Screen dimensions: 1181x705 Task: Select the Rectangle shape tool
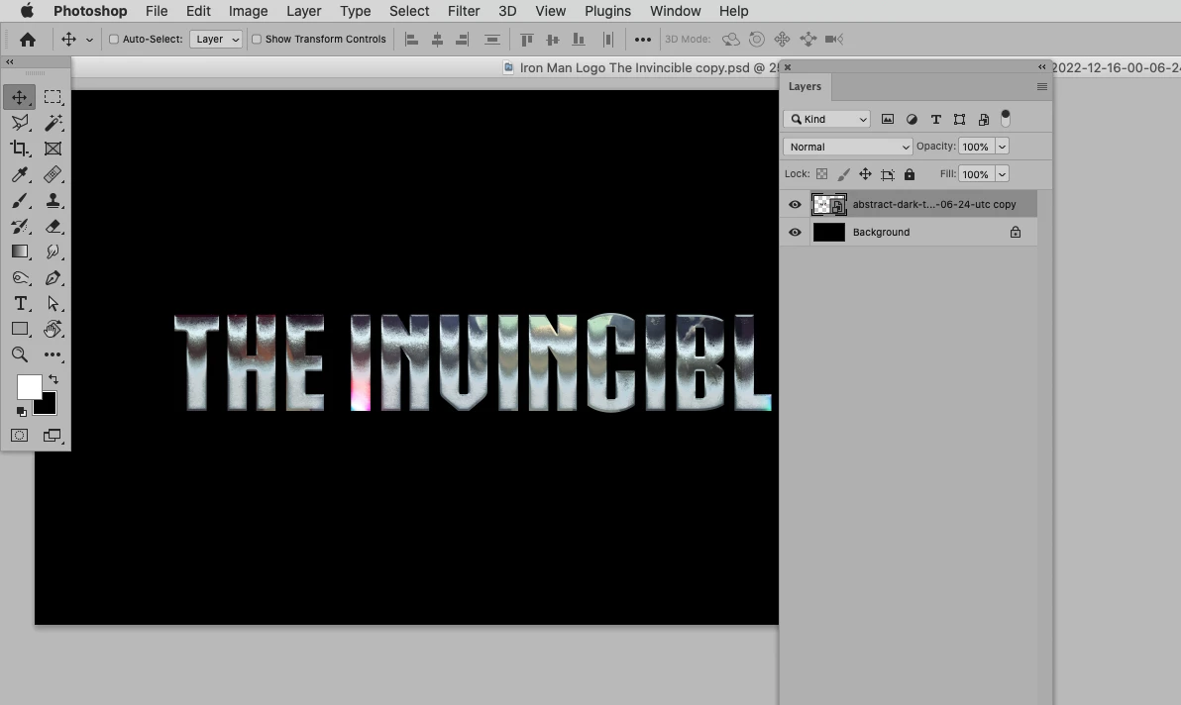[x=20, y=329]
